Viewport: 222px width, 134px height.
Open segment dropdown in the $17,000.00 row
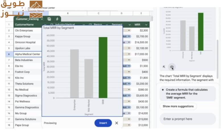(x=129, y=54)
